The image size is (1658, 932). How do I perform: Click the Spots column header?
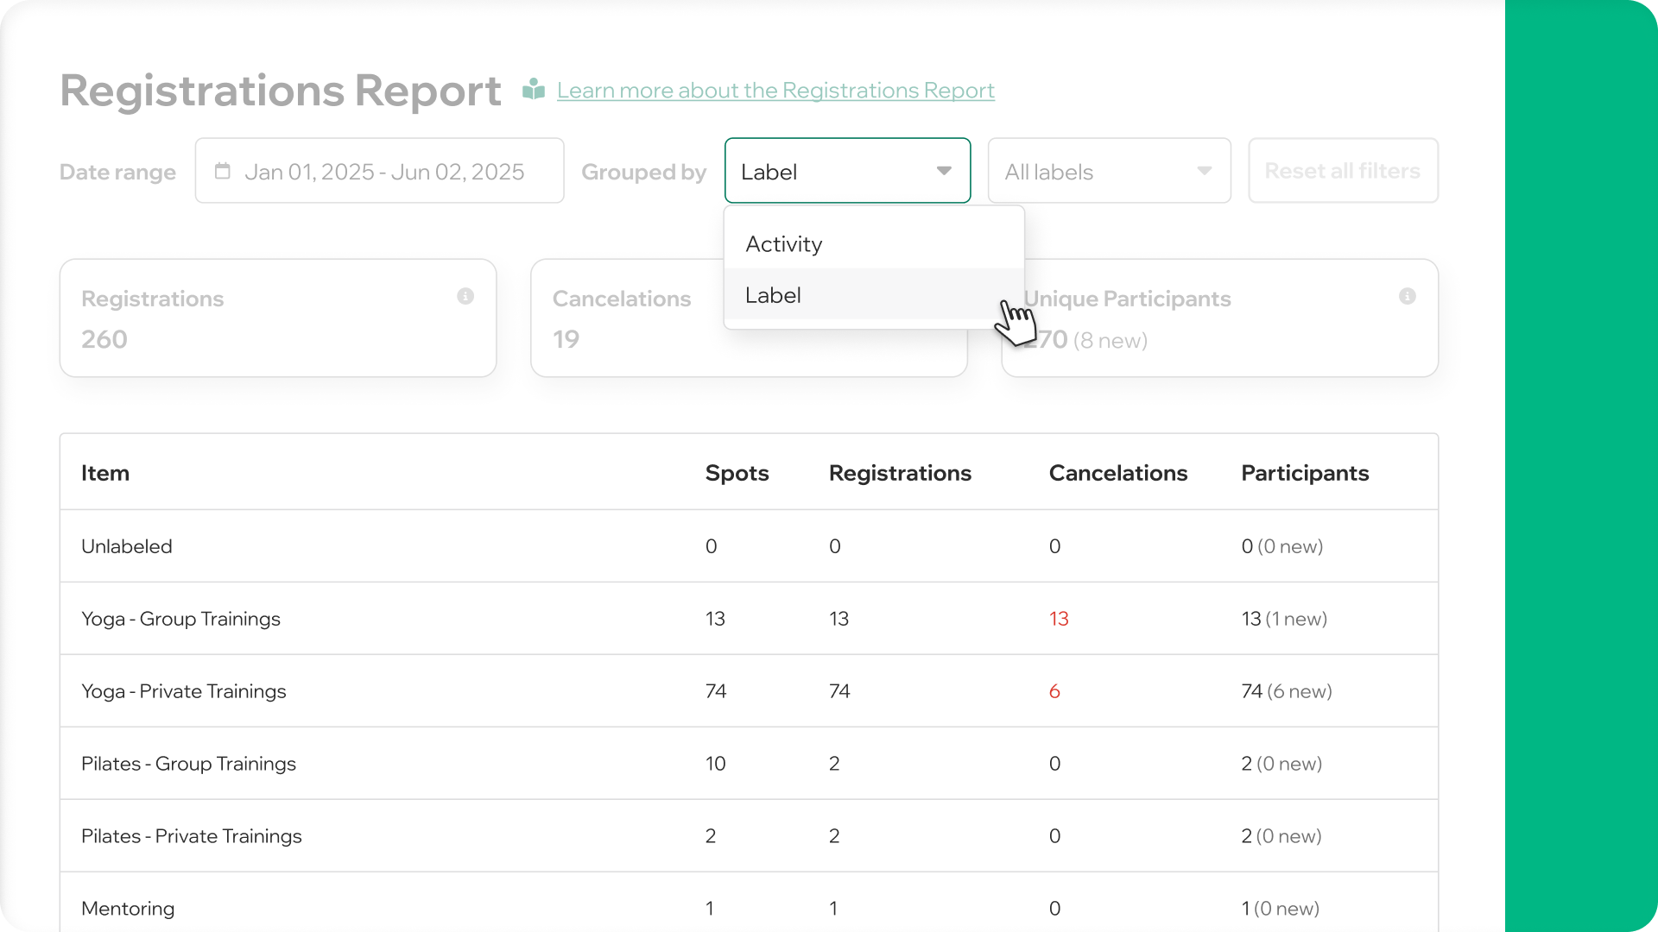(x=737, y=473)
